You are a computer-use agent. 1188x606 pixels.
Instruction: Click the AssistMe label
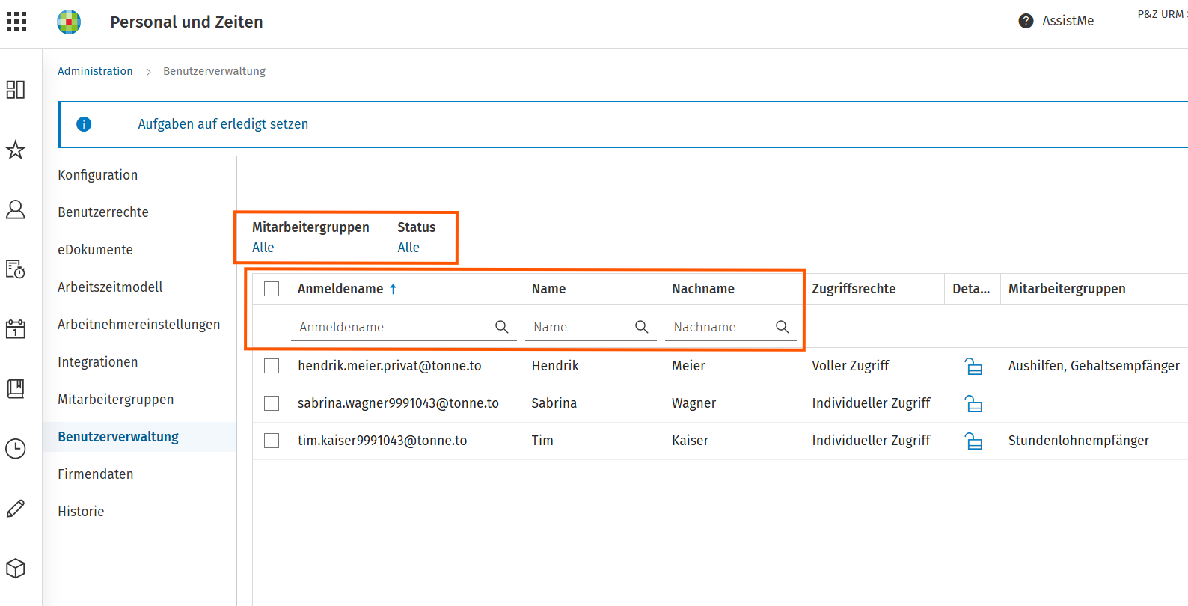coord(1068,21)
